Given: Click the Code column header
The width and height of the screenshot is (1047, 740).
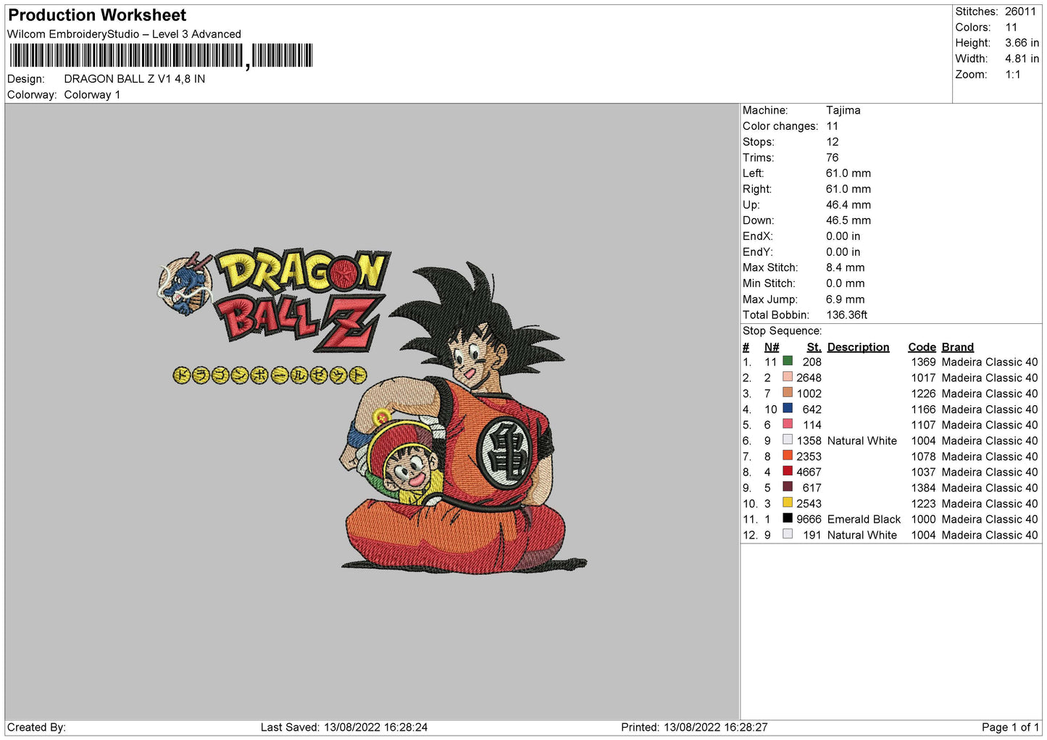Looking at the screenshot, I should coord(922,347).
